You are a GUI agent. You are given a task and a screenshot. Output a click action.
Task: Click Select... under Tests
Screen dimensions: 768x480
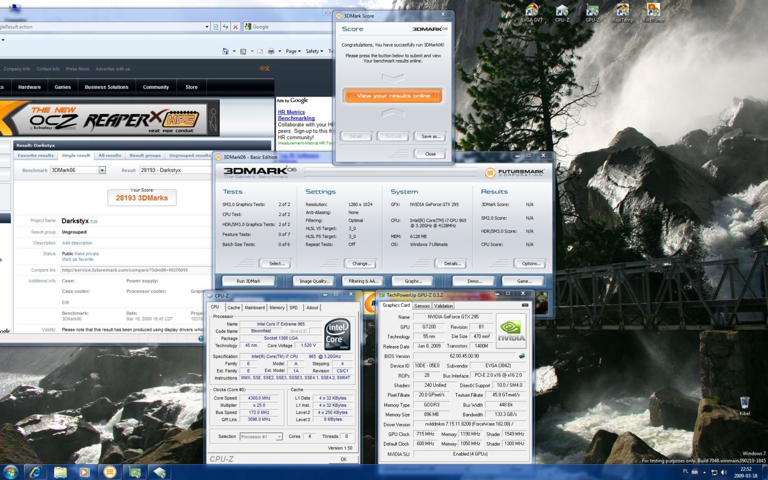click(276, 264)
